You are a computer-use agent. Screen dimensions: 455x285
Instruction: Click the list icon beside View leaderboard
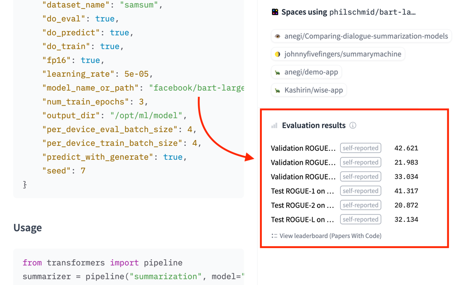tap(274, 236)
